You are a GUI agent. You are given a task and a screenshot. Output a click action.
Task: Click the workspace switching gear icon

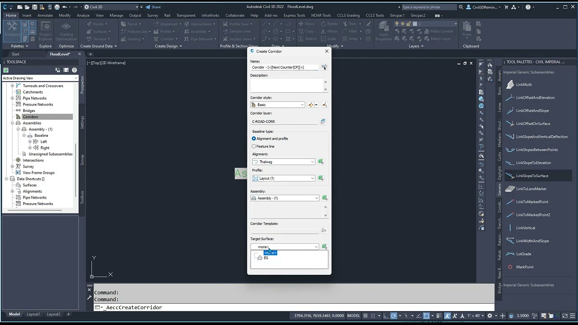490,316
